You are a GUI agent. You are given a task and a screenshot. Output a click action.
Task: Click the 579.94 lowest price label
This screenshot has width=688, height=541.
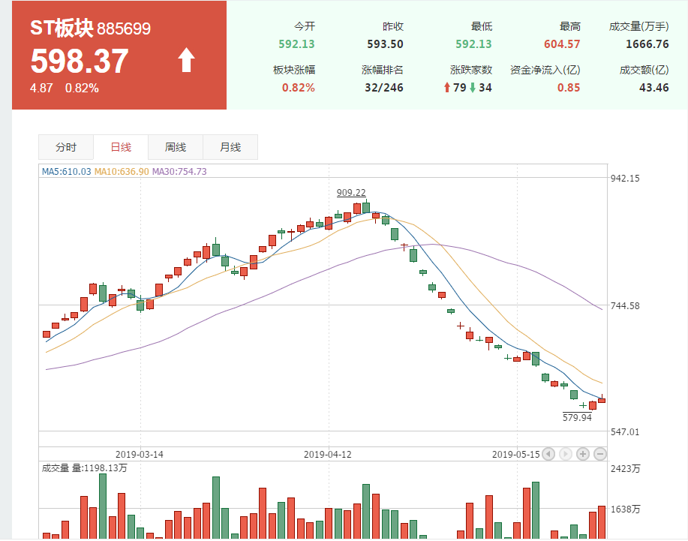(x=577, y=417)
